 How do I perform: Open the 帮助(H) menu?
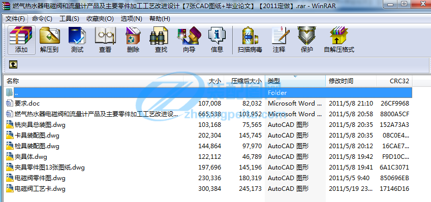(x=160, y=19)
